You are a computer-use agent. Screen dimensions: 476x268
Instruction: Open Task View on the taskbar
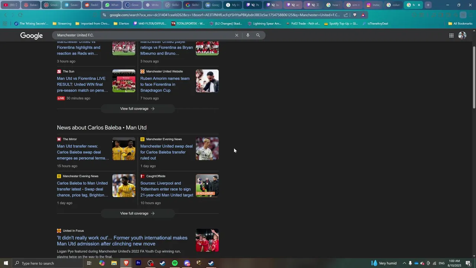coord(89,263)
